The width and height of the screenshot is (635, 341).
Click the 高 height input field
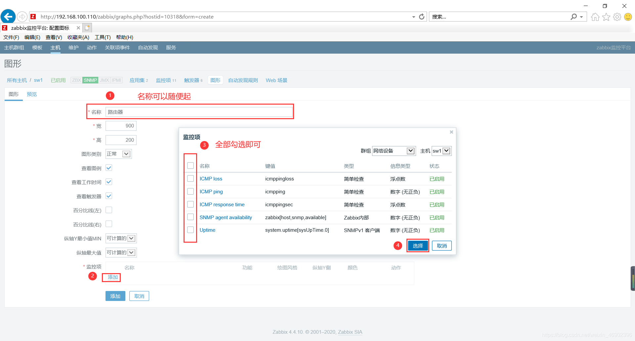pyautogui.click(x=121, y=140)
